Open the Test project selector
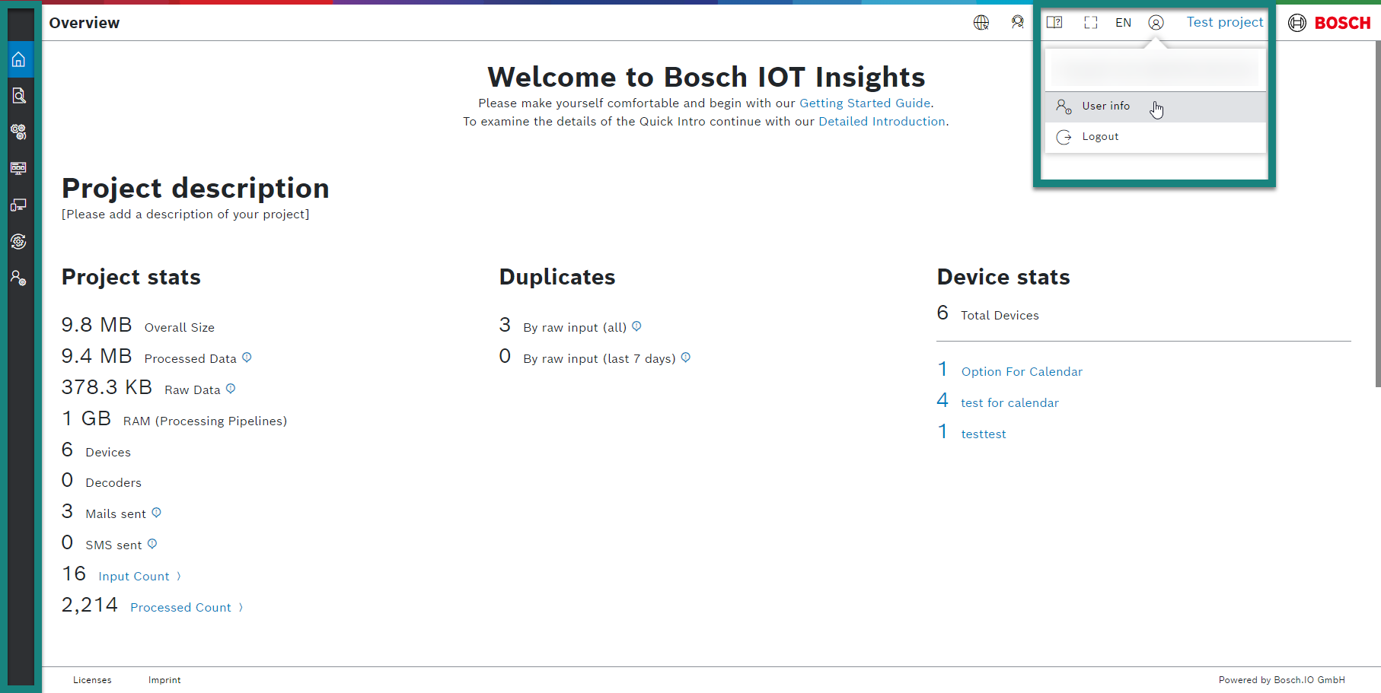This screenshot has width=1381, height=693. pos(1224,23)
